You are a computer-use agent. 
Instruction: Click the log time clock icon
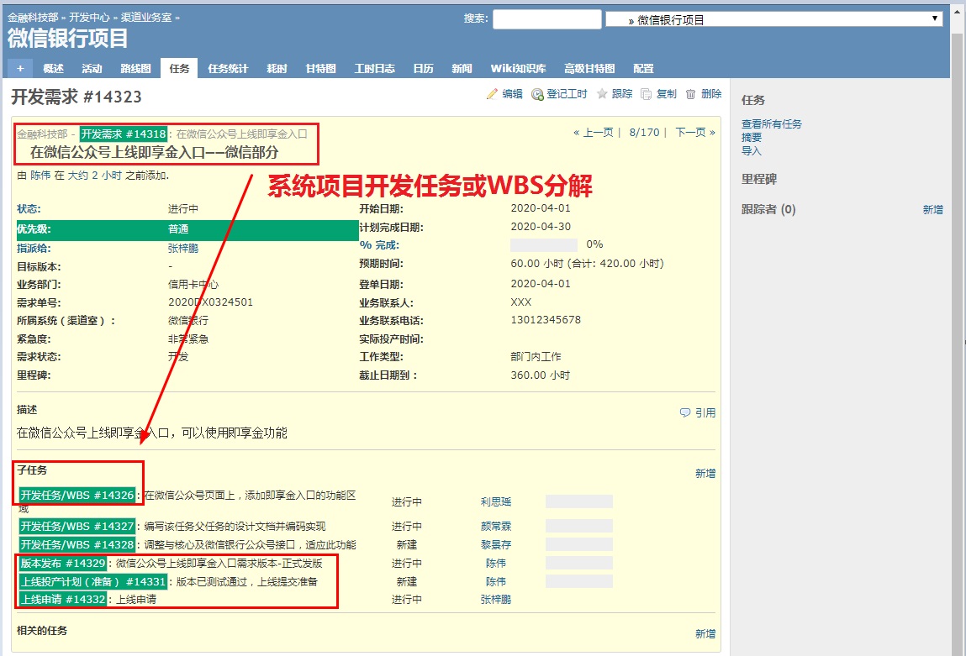tap(537, 94)
